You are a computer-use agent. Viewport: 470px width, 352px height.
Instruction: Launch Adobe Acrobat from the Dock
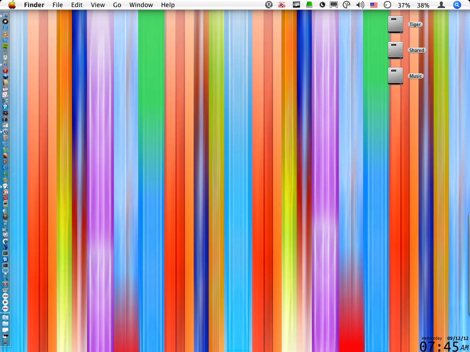pos(5,192)
